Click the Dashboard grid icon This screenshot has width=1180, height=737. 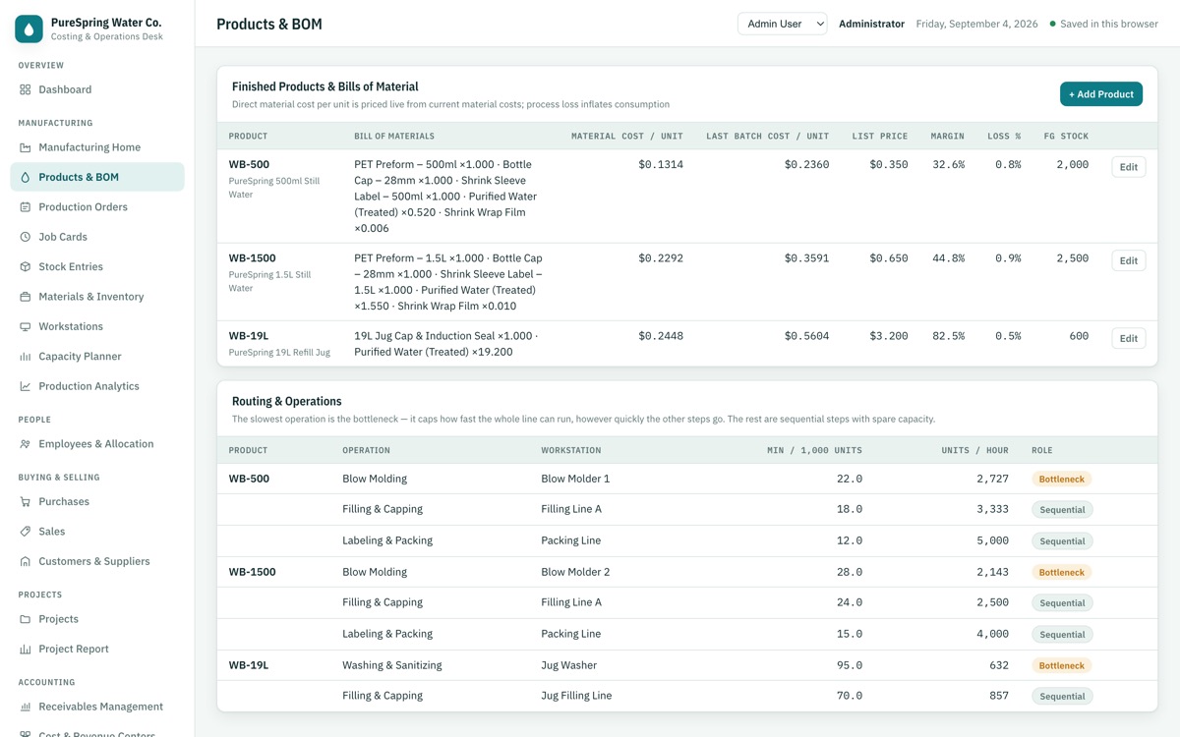coord(26,89)
